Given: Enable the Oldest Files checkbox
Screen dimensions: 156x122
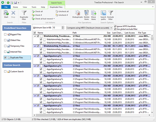Looking at the screenshot, I should pyautogui.click(x=5, y=40).
